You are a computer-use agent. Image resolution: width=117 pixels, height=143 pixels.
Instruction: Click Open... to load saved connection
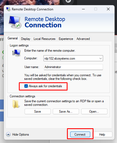(94, 112)
